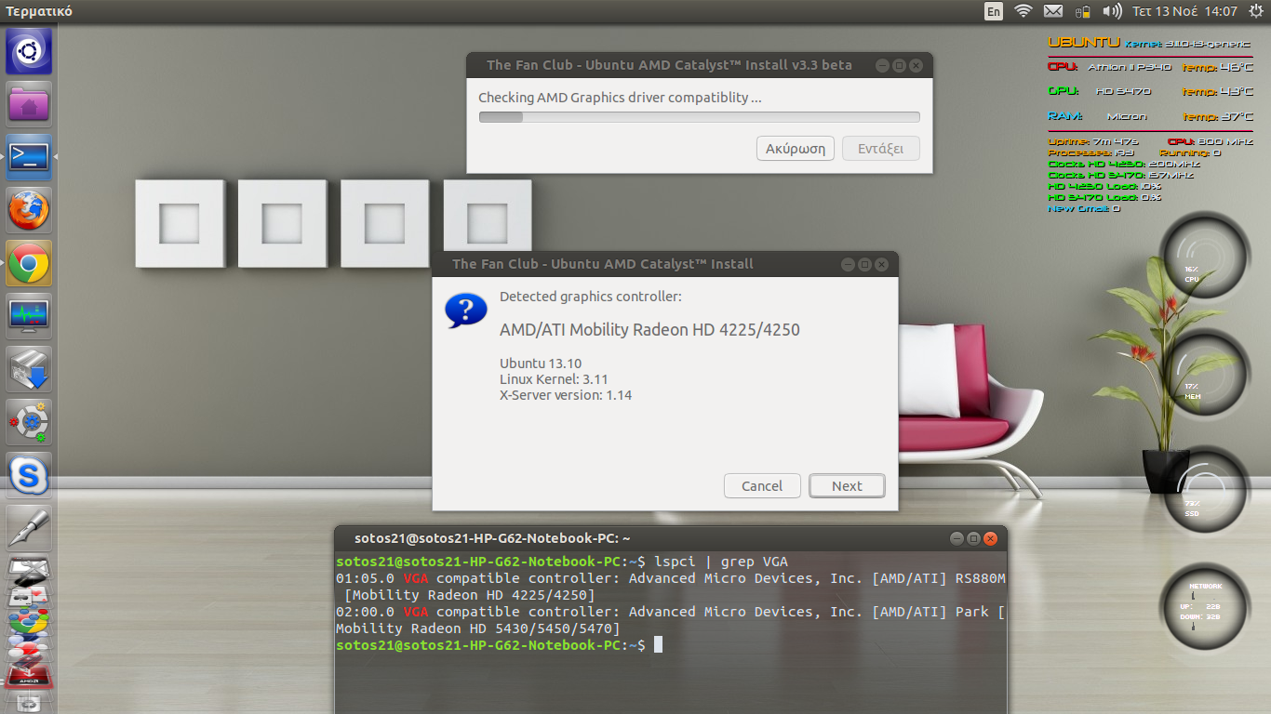Open the date and time indicator
The height and width of the screenshot is (714, 1271).
1184,11
